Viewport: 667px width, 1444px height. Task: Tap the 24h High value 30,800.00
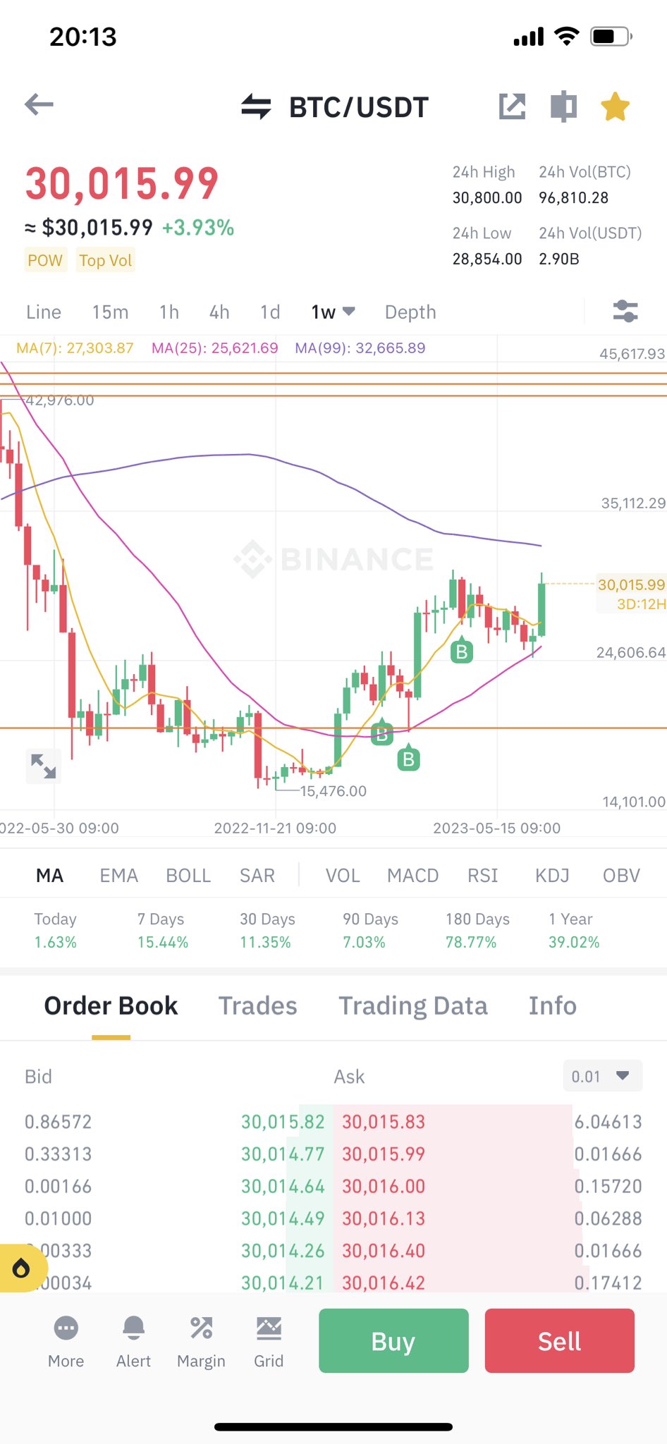click(x=487, y=197)
